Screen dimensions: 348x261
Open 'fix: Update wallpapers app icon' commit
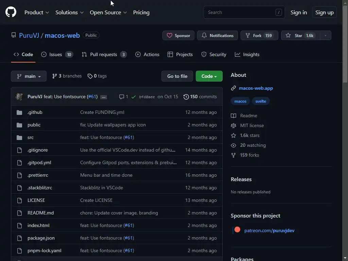(x=113, y=125)
